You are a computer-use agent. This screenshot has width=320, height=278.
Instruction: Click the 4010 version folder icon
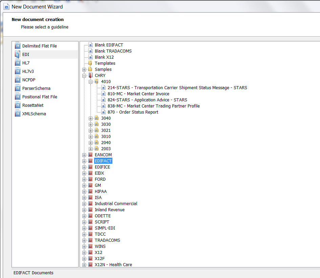96,81
